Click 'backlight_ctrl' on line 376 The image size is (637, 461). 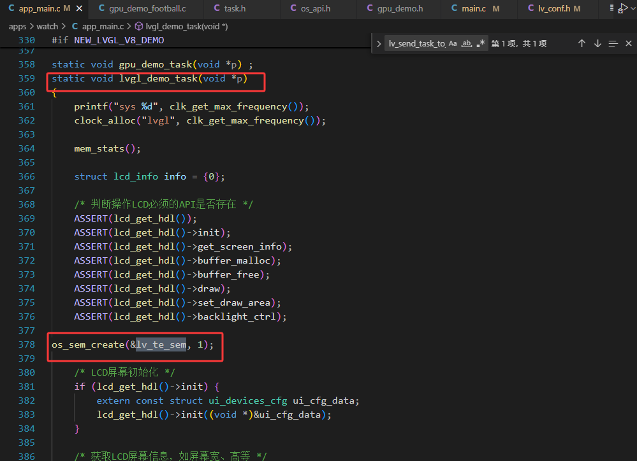237,316
